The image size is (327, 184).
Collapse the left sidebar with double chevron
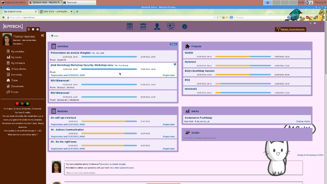[42, 36]
